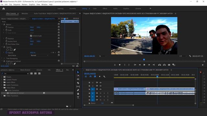Open the Window menu
The height and width of the screenshot is (116, 207).
tap(44, 5)
